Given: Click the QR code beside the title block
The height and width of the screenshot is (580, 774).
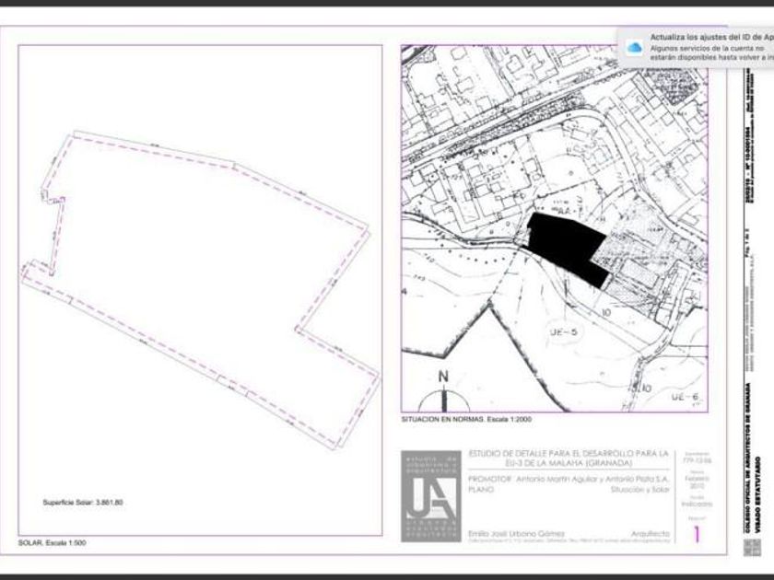Looking at the screenshot, I should point(752,548).
